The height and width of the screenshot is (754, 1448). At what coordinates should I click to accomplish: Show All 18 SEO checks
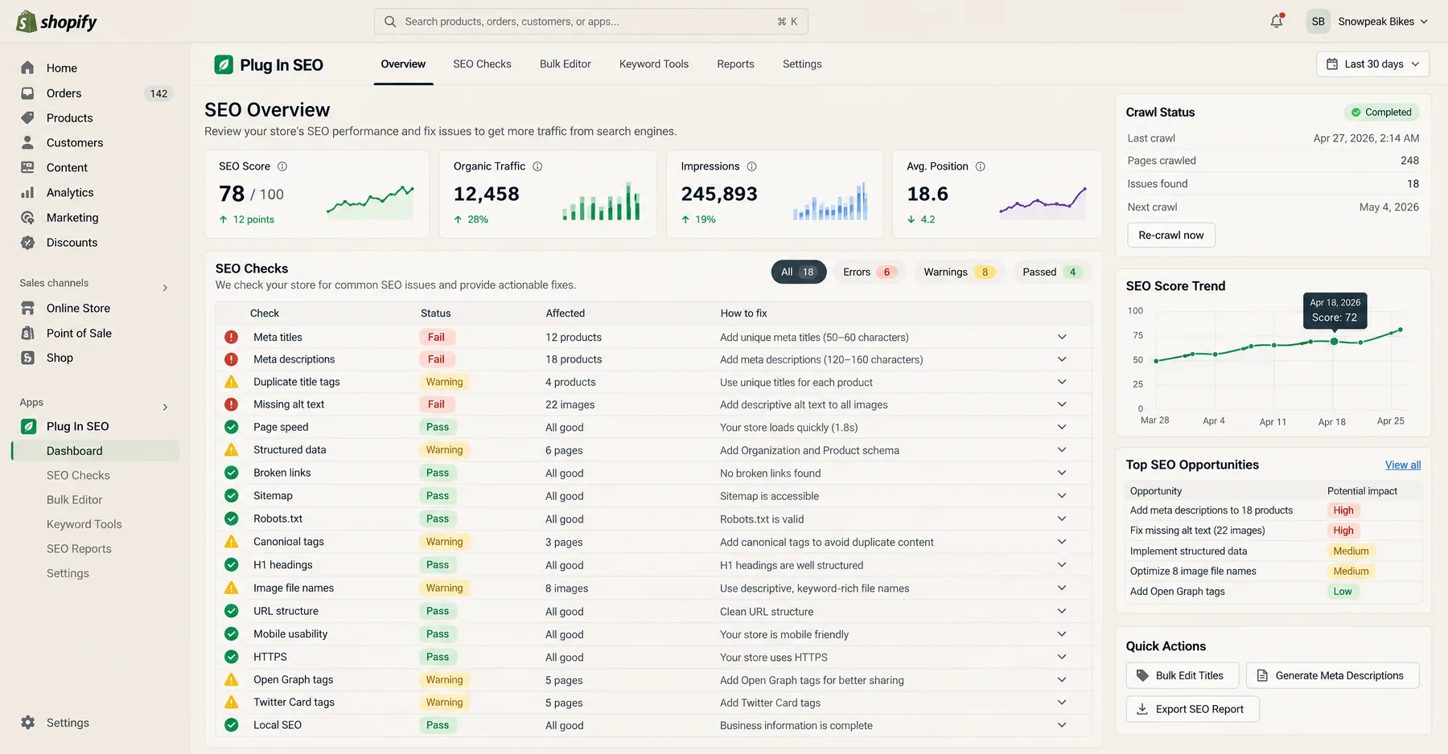pos(798,272)
